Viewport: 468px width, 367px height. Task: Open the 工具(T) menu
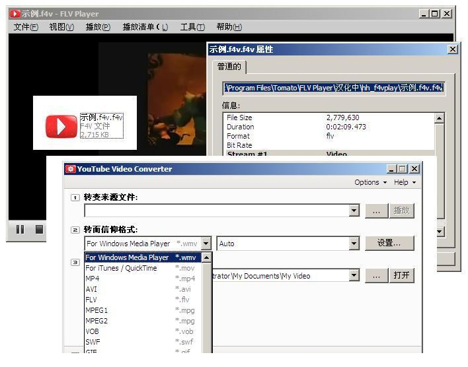192,27
